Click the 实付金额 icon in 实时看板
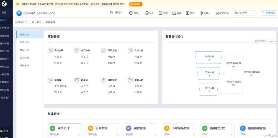The image size is (278, 138). (50, 51)
